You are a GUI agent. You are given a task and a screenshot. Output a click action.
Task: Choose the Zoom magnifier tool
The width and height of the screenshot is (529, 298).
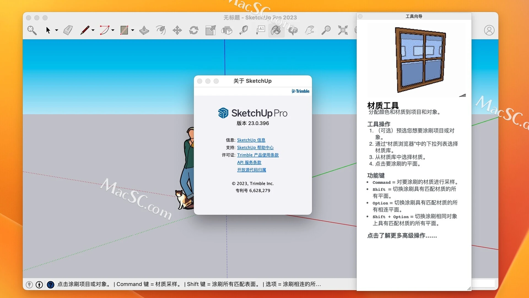click(326, 30)
